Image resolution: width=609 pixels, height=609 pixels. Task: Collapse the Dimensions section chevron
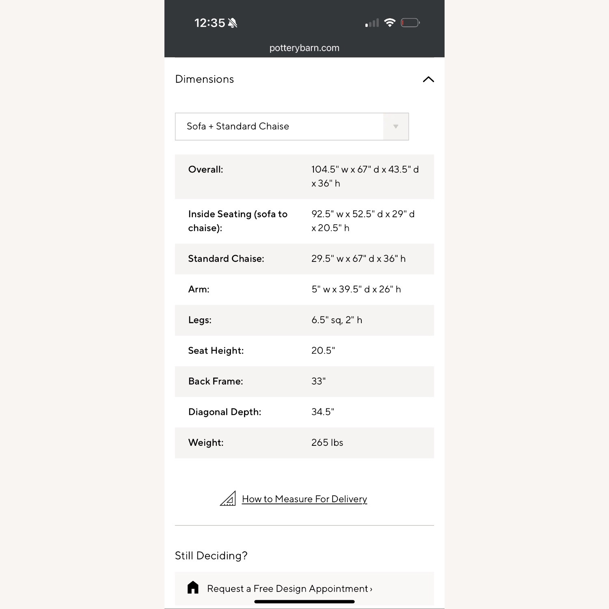[x=428, y=79]
